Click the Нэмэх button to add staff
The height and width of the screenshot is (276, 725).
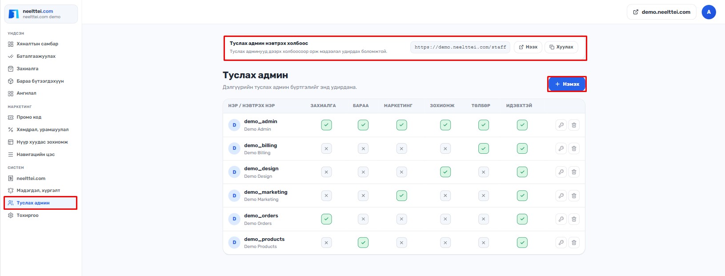567,84
